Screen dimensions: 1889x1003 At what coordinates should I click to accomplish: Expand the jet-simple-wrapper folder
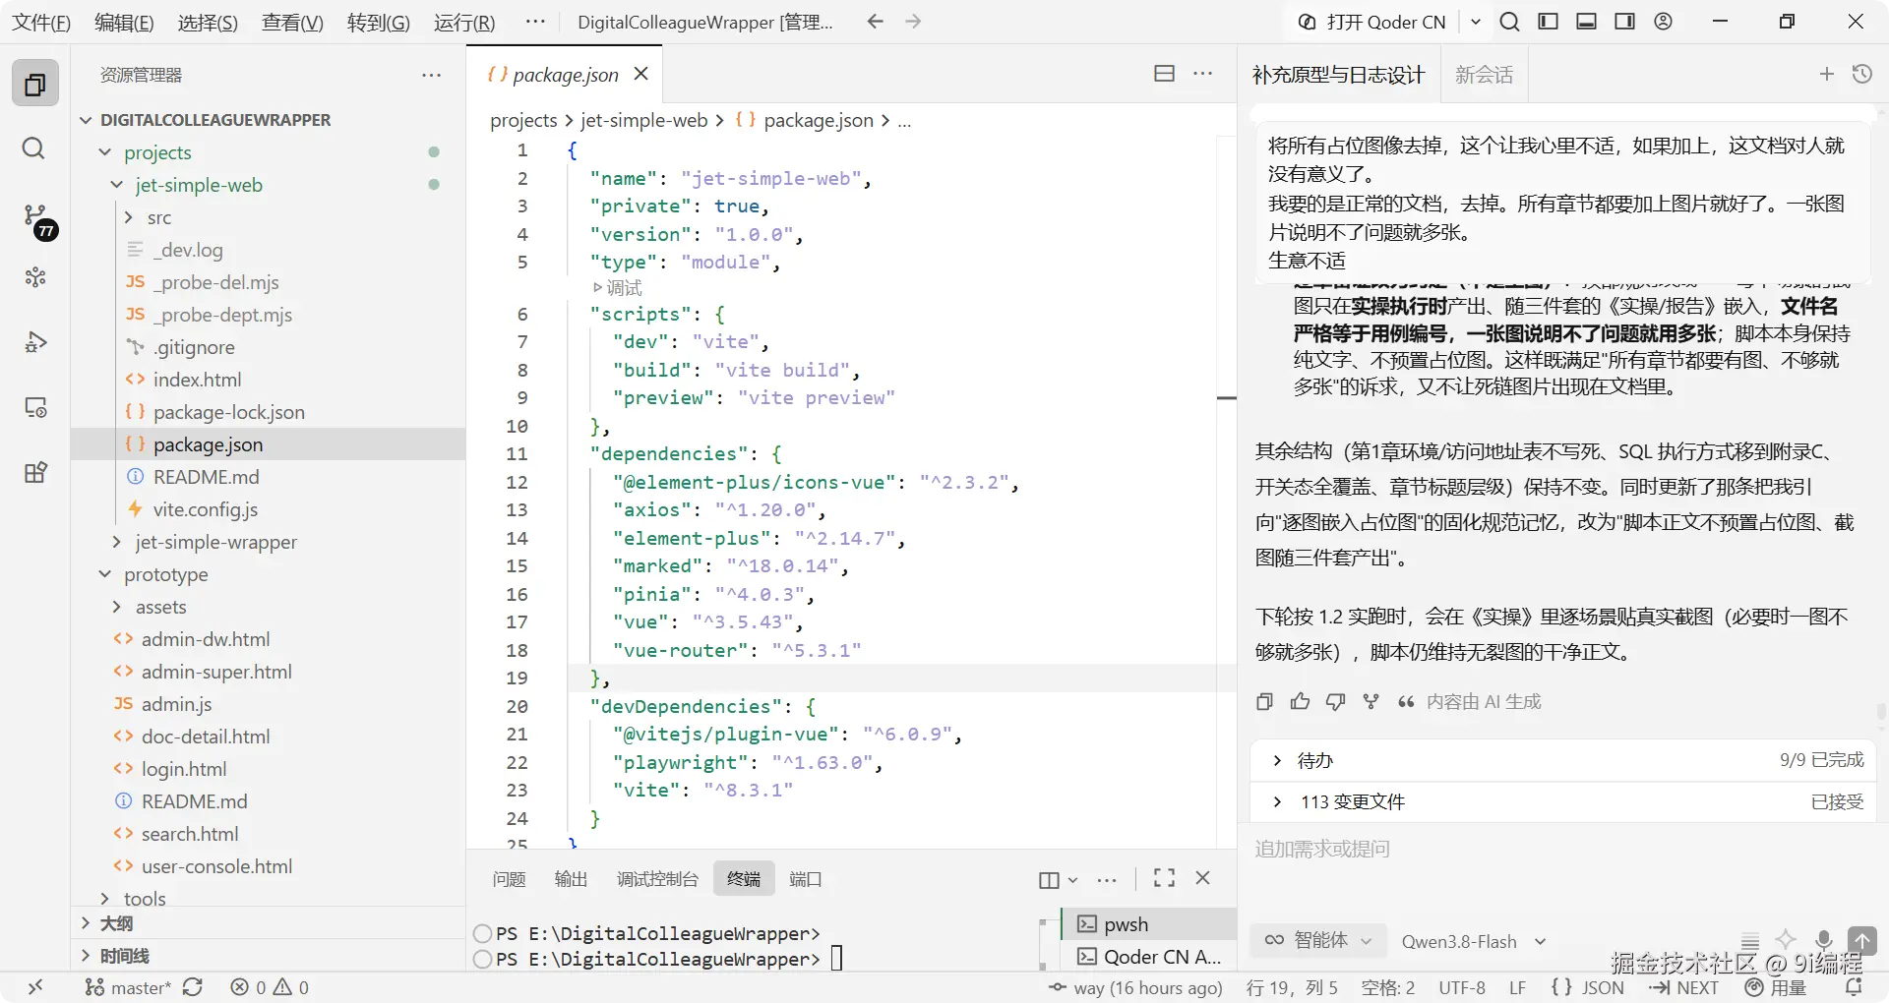tap(117, 542)
